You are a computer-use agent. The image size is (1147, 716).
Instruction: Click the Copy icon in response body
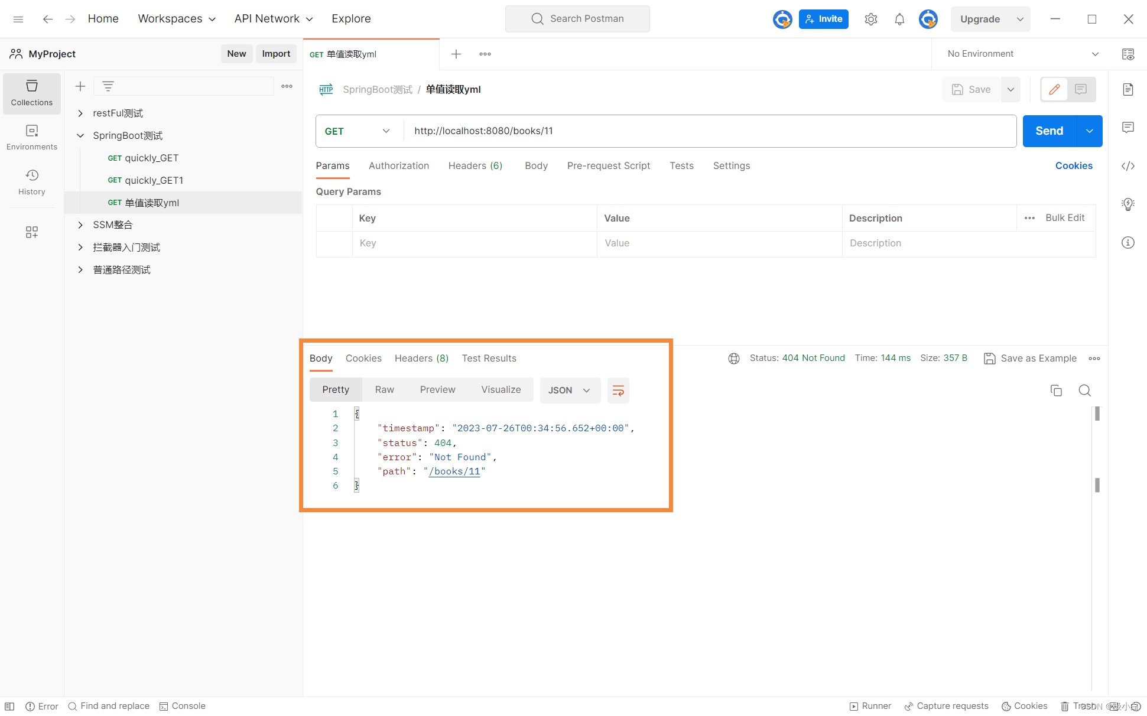point(1056,390)
